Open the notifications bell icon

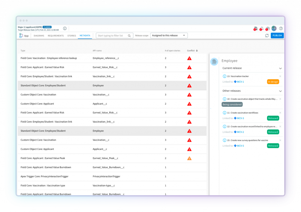point(261,29)
